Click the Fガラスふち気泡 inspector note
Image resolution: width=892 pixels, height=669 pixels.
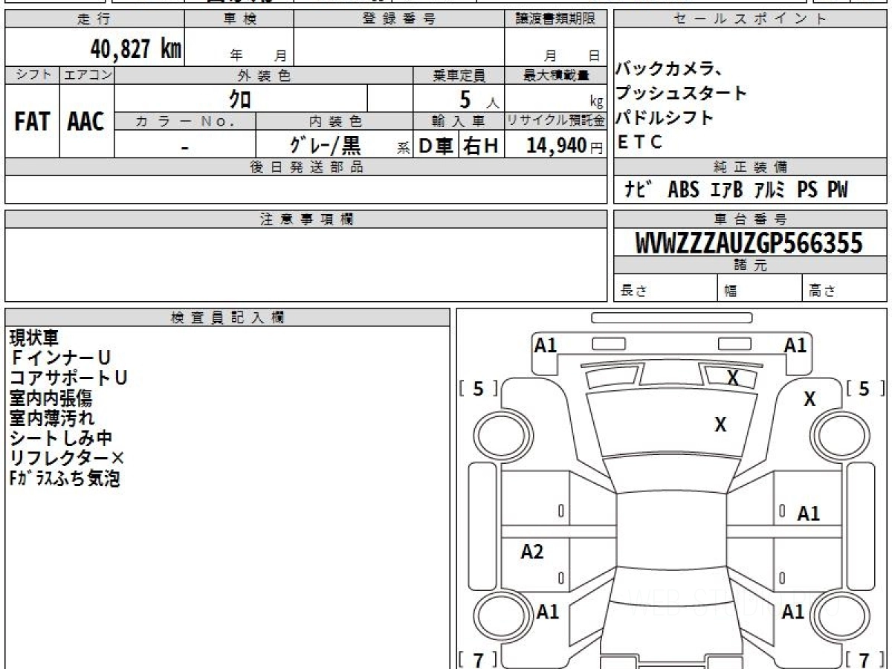click(64, 479)
